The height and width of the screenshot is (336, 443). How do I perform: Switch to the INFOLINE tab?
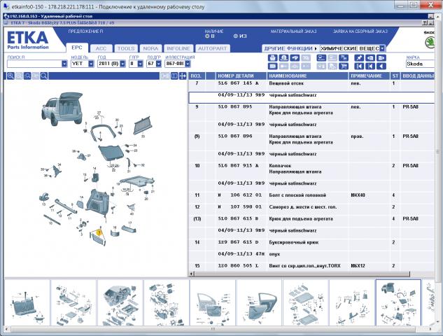click(x=178, y=48)
